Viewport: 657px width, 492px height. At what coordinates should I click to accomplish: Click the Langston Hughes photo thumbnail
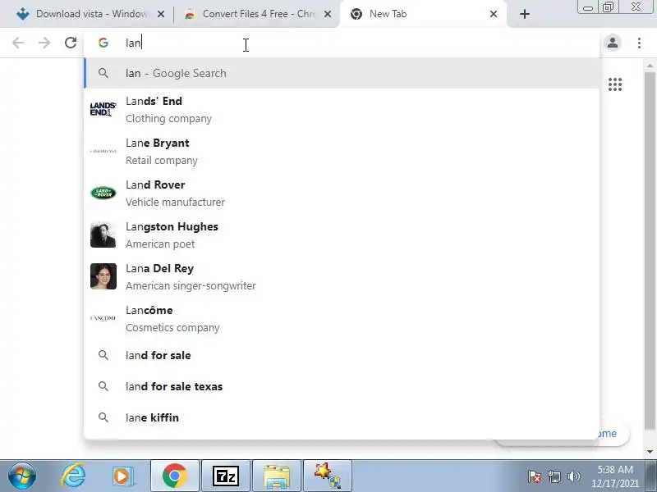pyautogui.click(x=103, y=235)
